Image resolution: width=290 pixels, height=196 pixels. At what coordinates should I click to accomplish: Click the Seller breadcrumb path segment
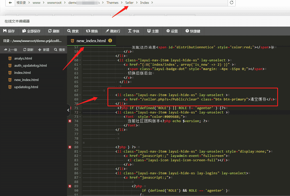tap(129, 3)
